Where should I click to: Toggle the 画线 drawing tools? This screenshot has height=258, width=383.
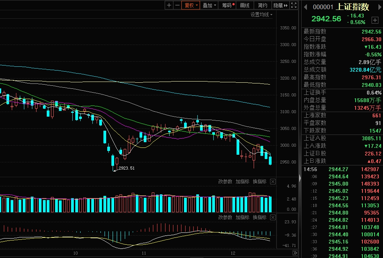(x=245, y=5)
